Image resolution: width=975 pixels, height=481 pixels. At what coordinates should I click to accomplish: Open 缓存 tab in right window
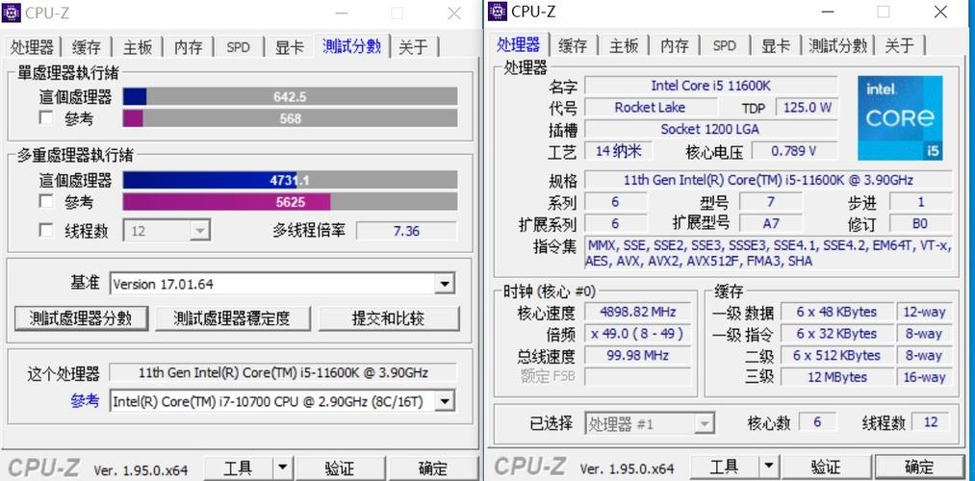573,46
